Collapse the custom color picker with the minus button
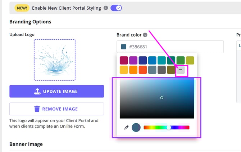 [181, 70]
